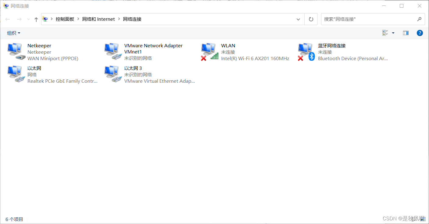This screenshot has height=224, width=429.
Task: Click Realtek PCIe GbE Family text
Action: pos(62,81)
